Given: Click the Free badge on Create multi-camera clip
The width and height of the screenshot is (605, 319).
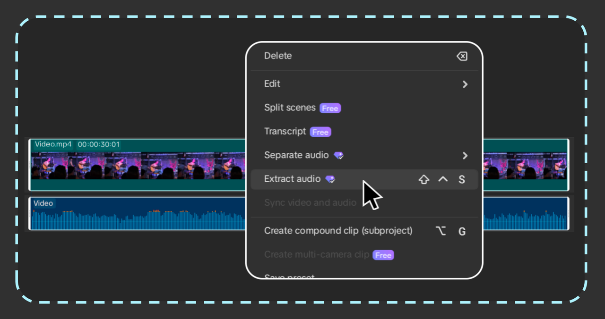Looking at the screenshot, I should click(383, 255).
